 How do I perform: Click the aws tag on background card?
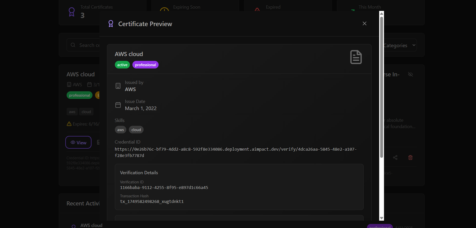pyautogui.click(x=72, y=112)
